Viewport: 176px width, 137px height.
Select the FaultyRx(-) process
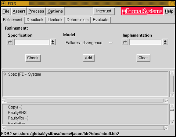18,118
